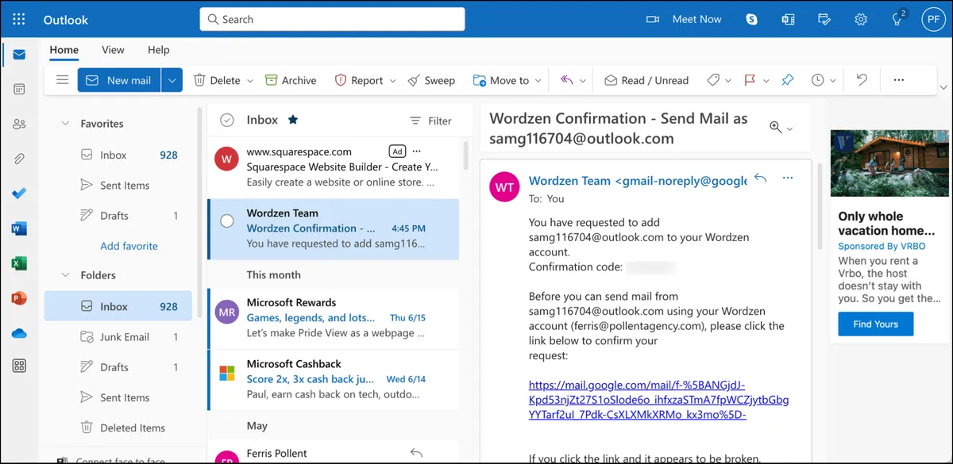The height and width of the screenshot is (464, 953).
Task: Expand the Reply all dropdown arrow
Action: (583, 81)
